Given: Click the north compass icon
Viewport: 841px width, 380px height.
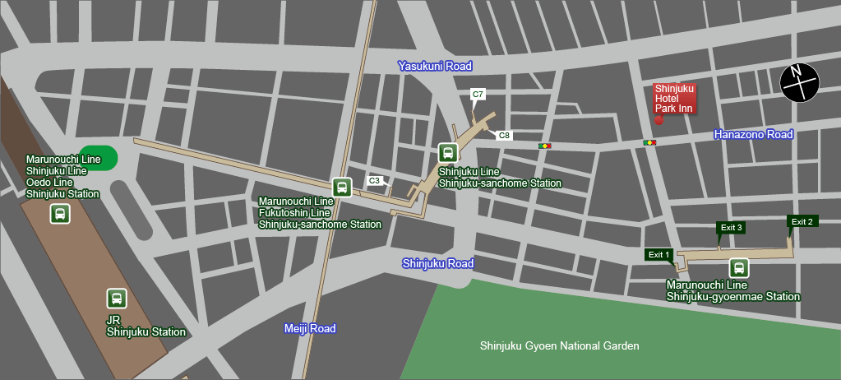Looking at the screenshot, I should tap(799, 83).
